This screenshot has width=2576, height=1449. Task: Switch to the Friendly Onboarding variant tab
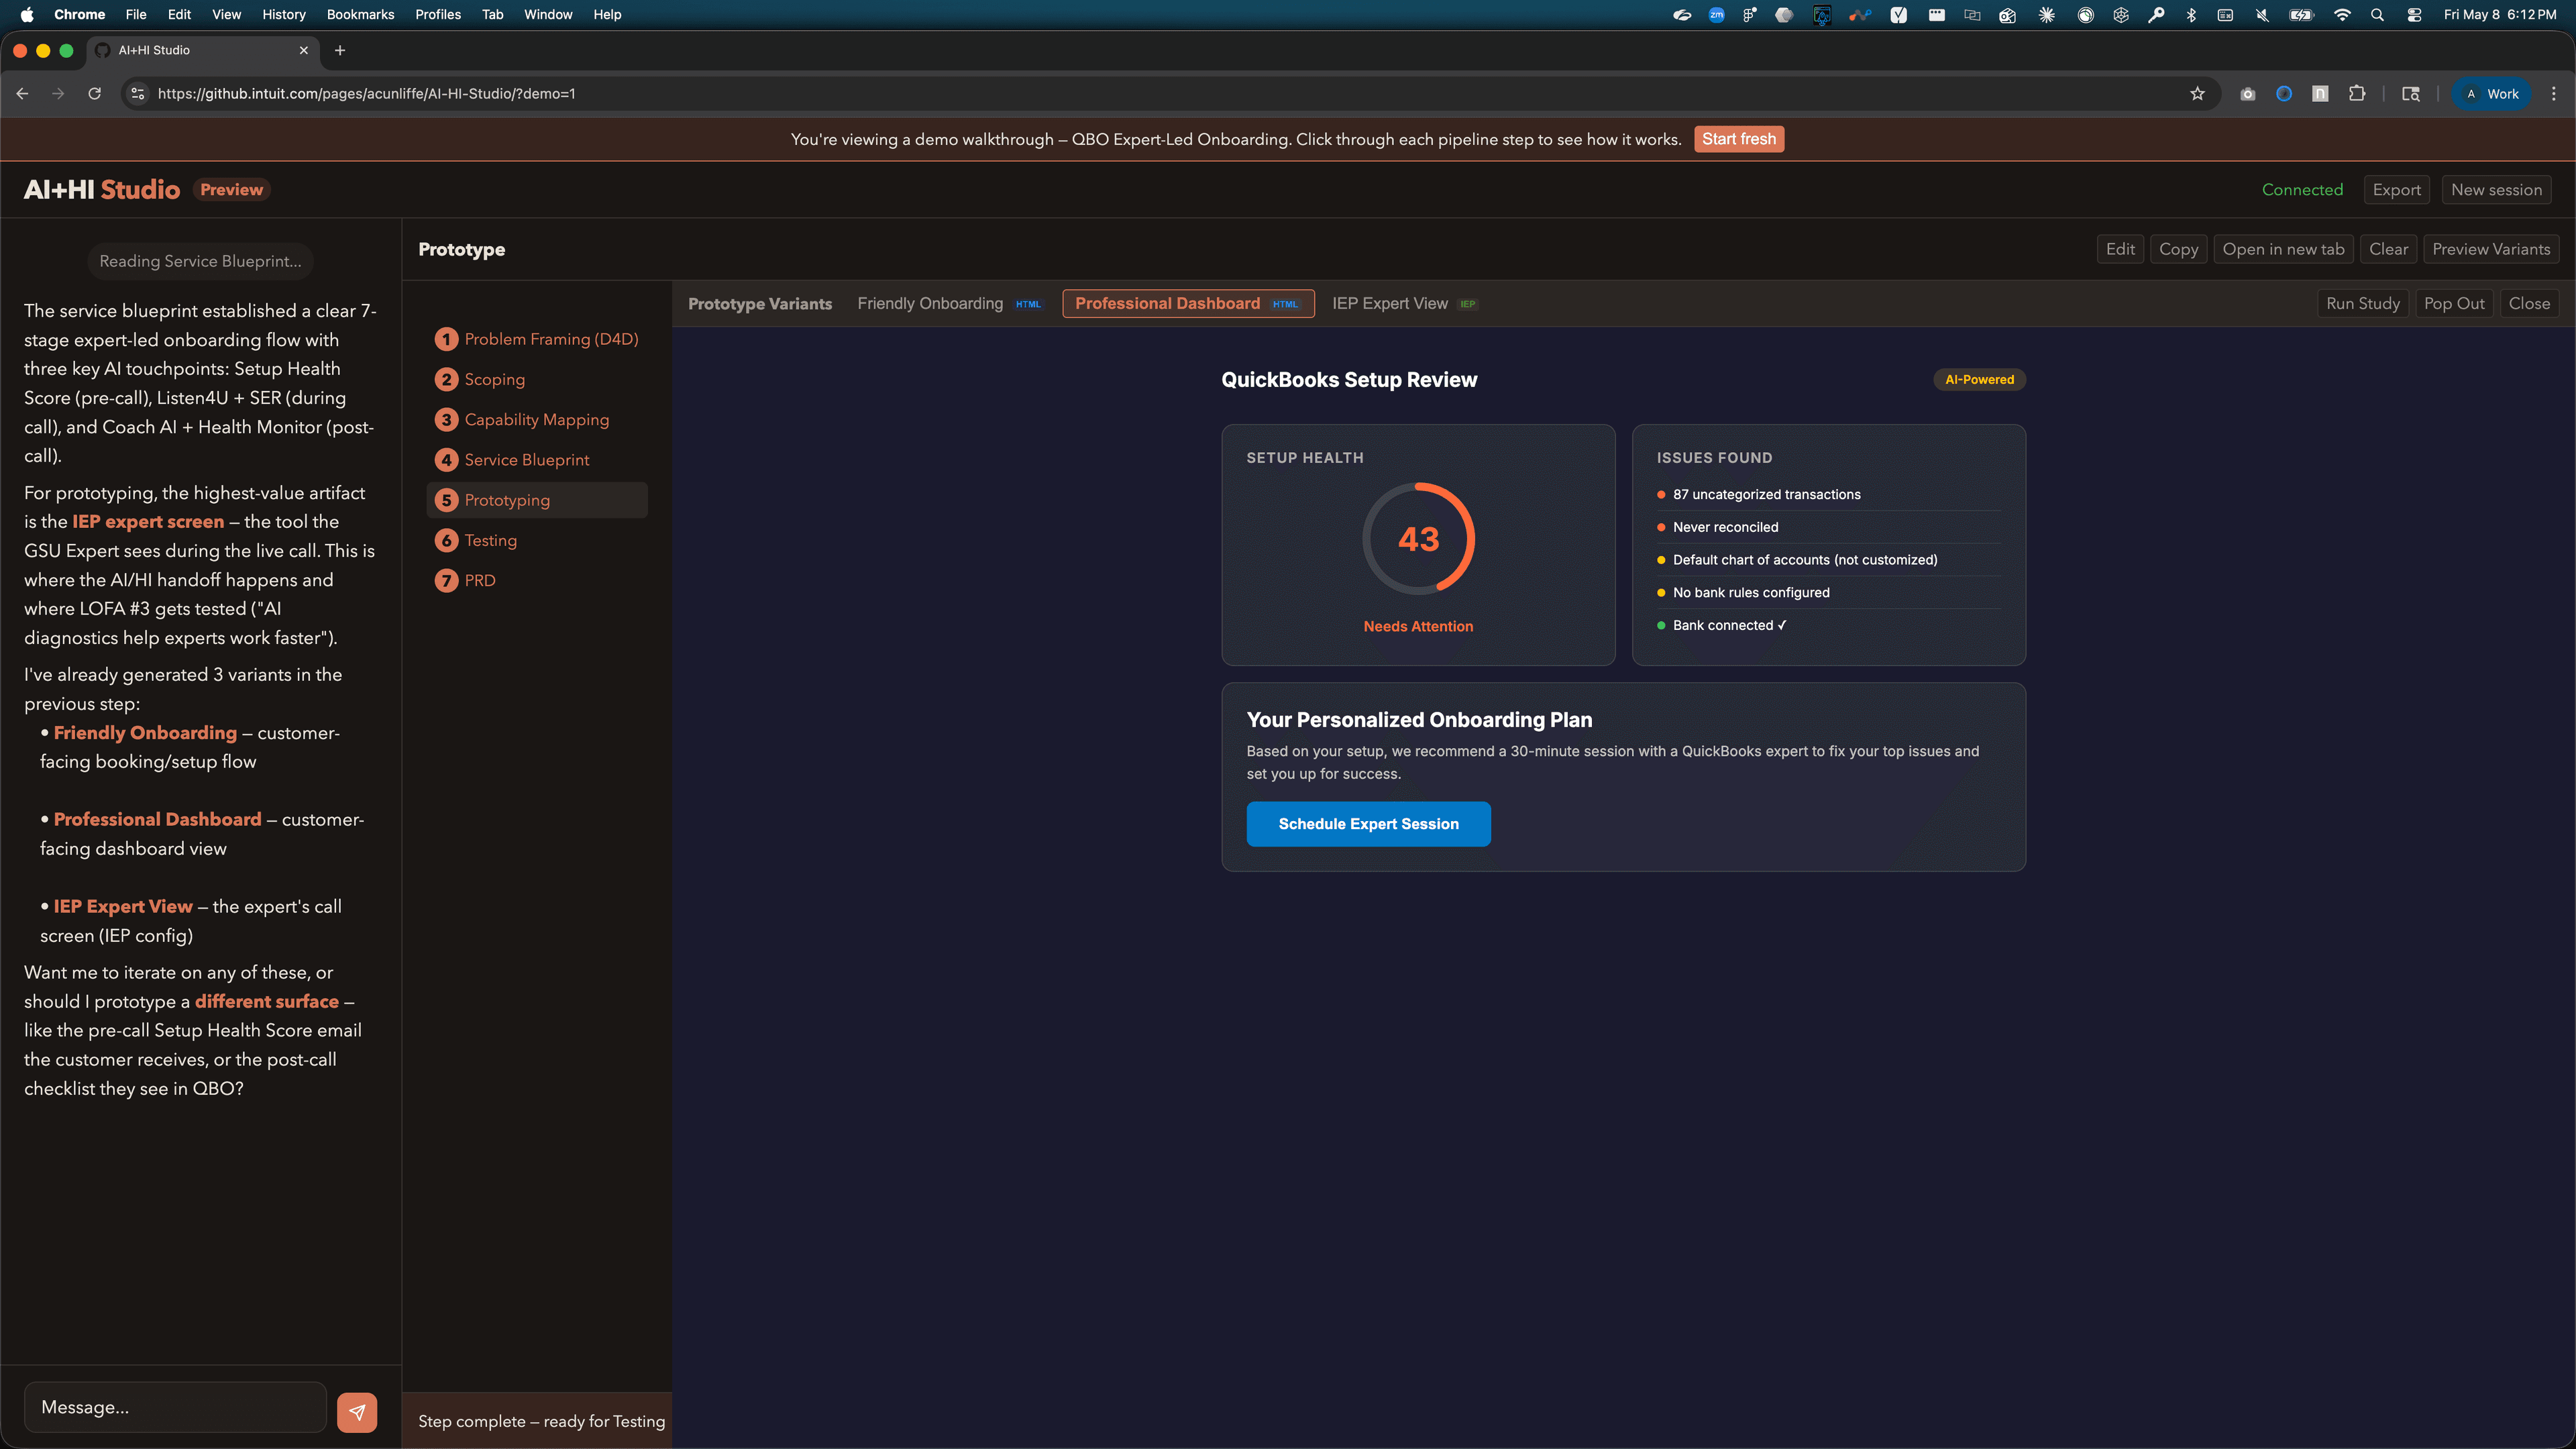tap(949, 303)
